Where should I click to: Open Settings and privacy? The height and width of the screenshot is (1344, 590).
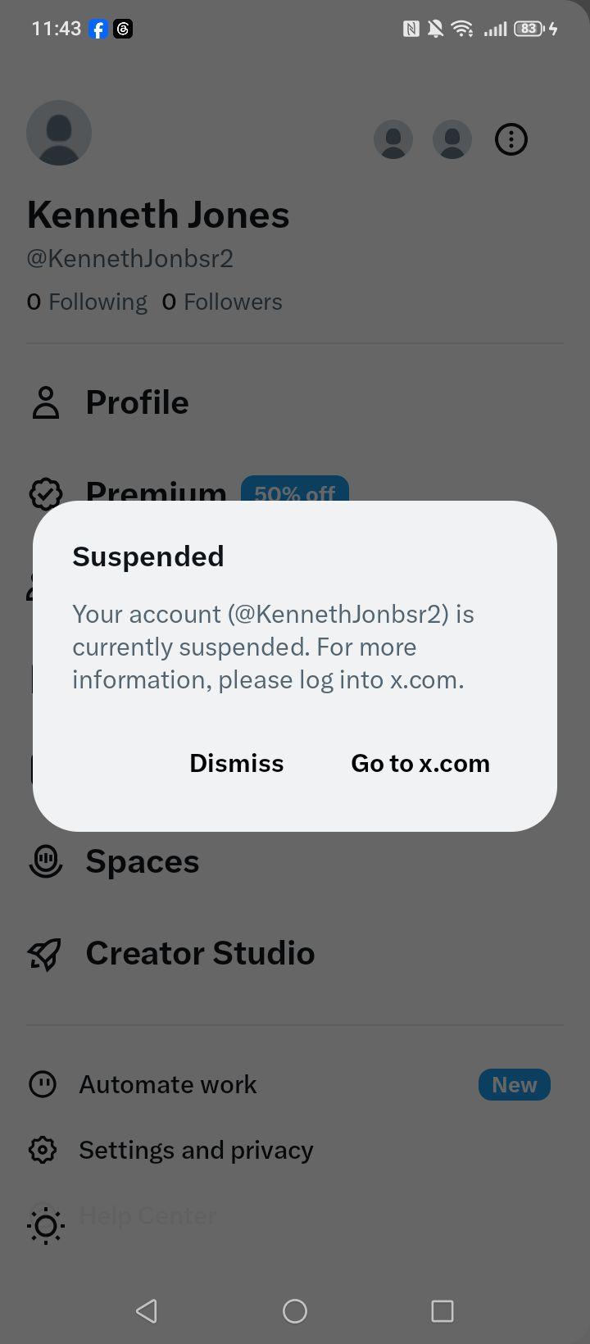point(295,1150)
